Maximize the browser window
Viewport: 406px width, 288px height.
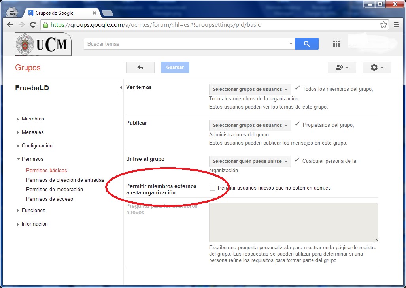click(380, 4)
